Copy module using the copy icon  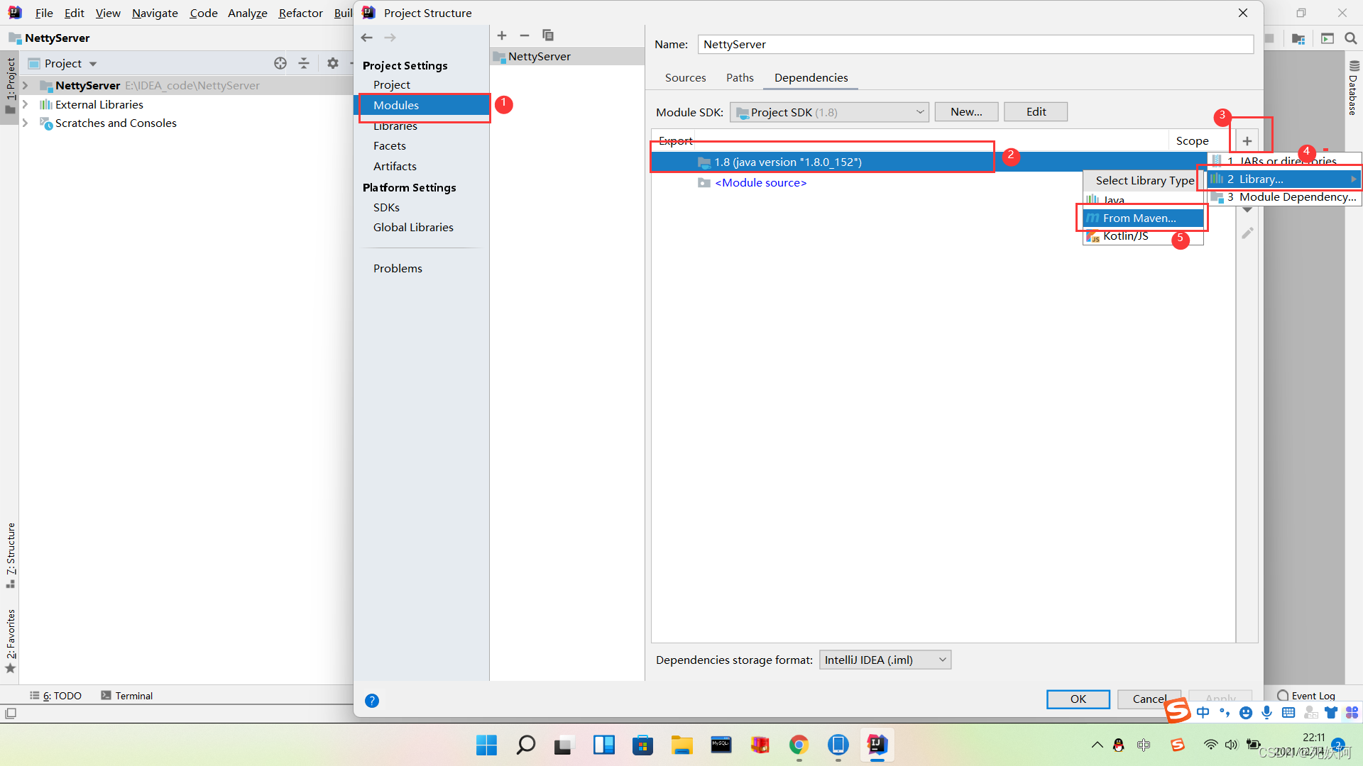548,35
